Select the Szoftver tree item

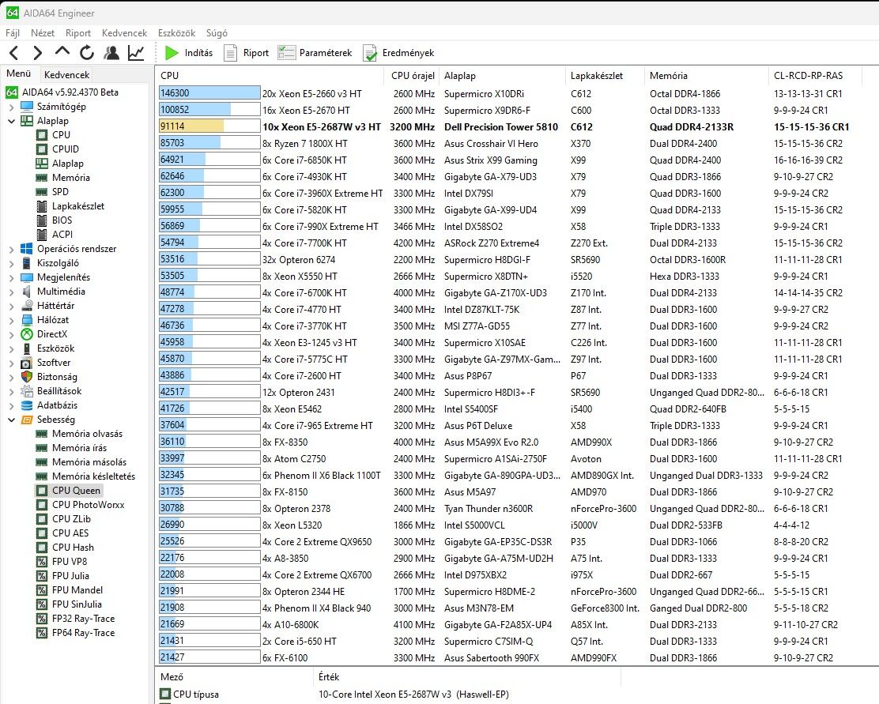(x=46, y=363)
